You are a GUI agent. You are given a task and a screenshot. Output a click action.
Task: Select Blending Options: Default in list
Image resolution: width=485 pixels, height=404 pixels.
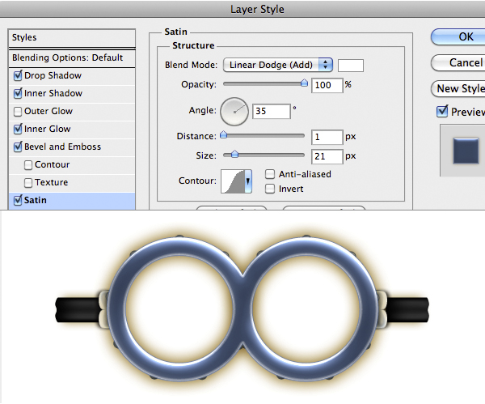[x=68, y=58]
